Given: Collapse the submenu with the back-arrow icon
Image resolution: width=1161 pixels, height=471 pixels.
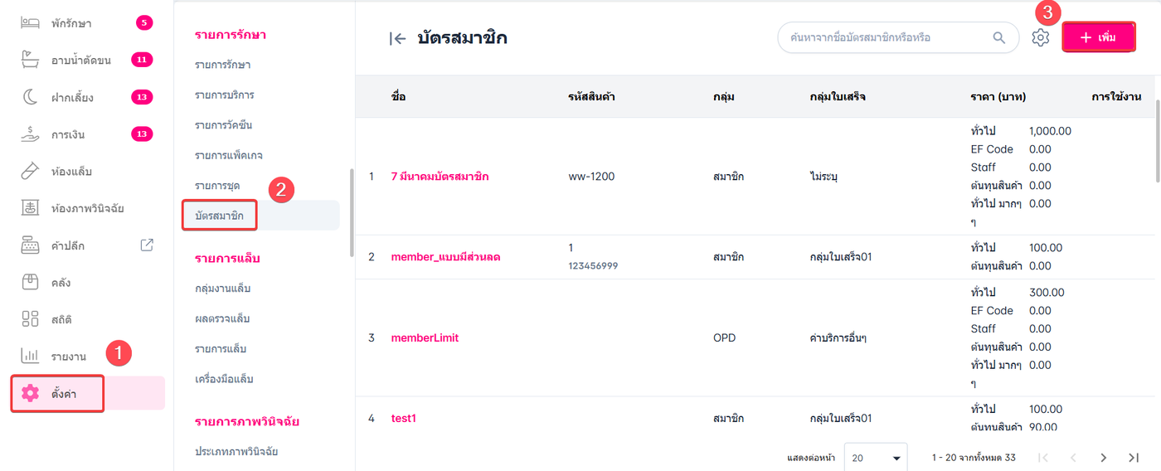Looking at the screenshot, I should tap(398, 38).
